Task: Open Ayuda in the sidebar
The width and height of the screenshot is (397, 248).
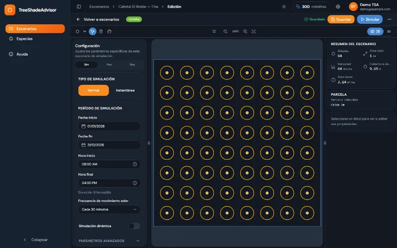Action: (35, 54)
